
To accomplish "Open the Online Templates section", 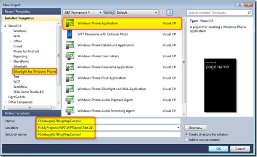I will [31, 113].
